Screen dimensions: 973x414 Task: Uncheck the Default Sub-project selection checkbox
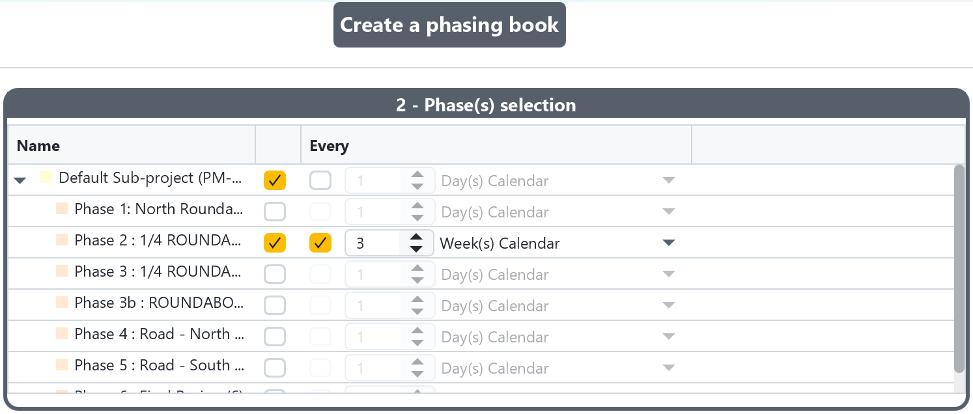point(275,180)
